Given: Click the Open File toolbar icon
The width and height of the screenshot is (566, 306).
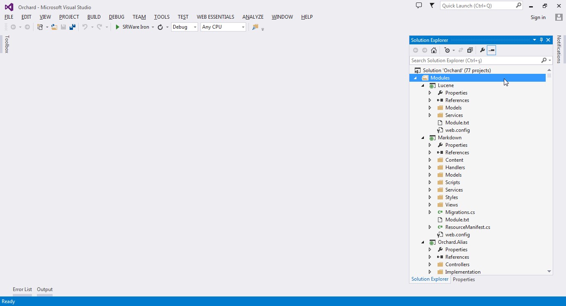Looking at the screenshot, I should [54, 27].
